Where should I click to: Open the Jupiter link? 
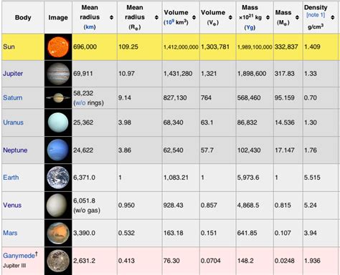pyautogui.click(x=13, y=74)
